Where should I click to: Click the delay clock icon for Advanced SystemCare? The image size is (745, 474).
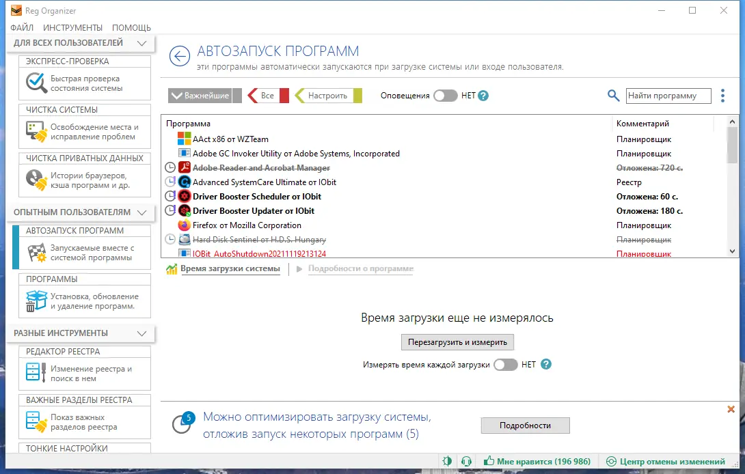170,182
